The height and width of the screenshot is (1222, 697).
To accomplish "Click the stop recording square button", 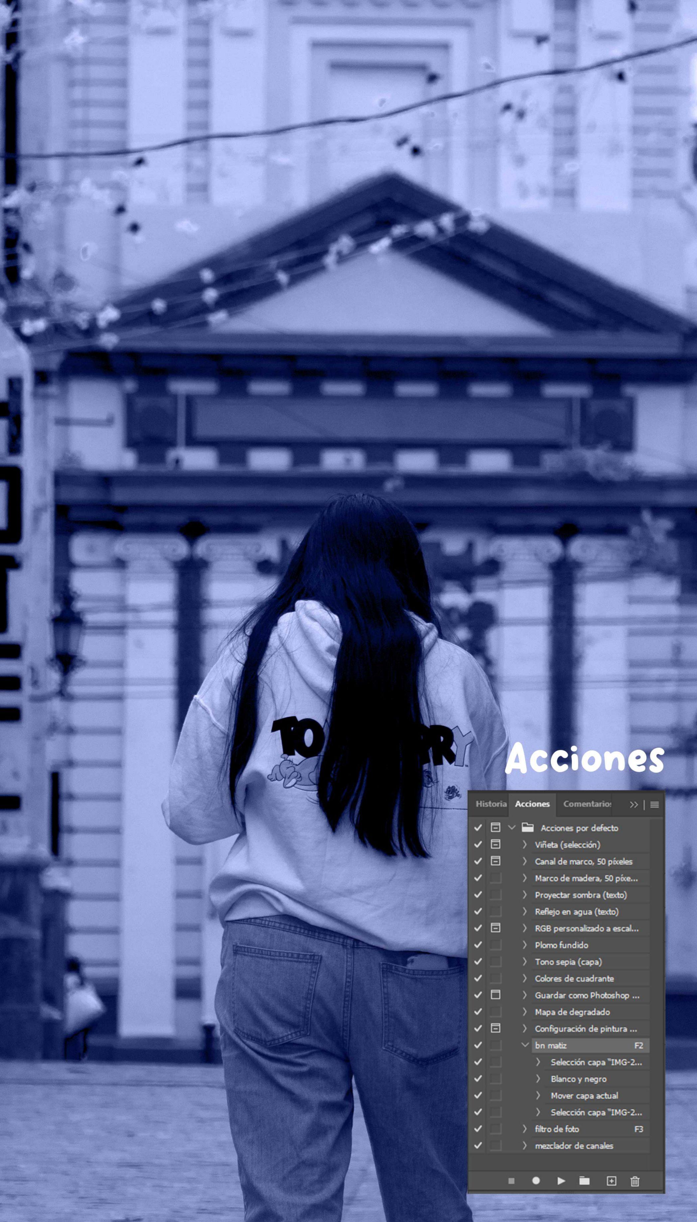I will click(x=511, y=1181).
